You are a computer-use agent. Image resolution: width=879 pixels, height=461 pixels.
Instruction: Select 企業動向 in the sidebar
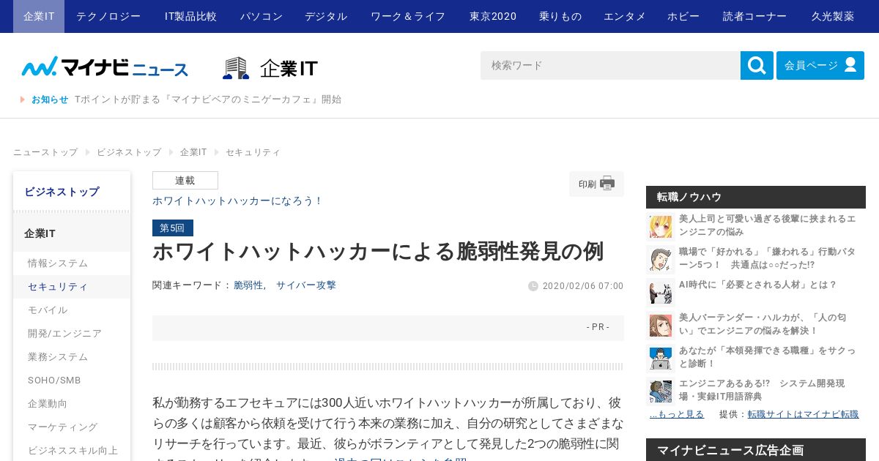pyautogui.click(x=72, y=404)
